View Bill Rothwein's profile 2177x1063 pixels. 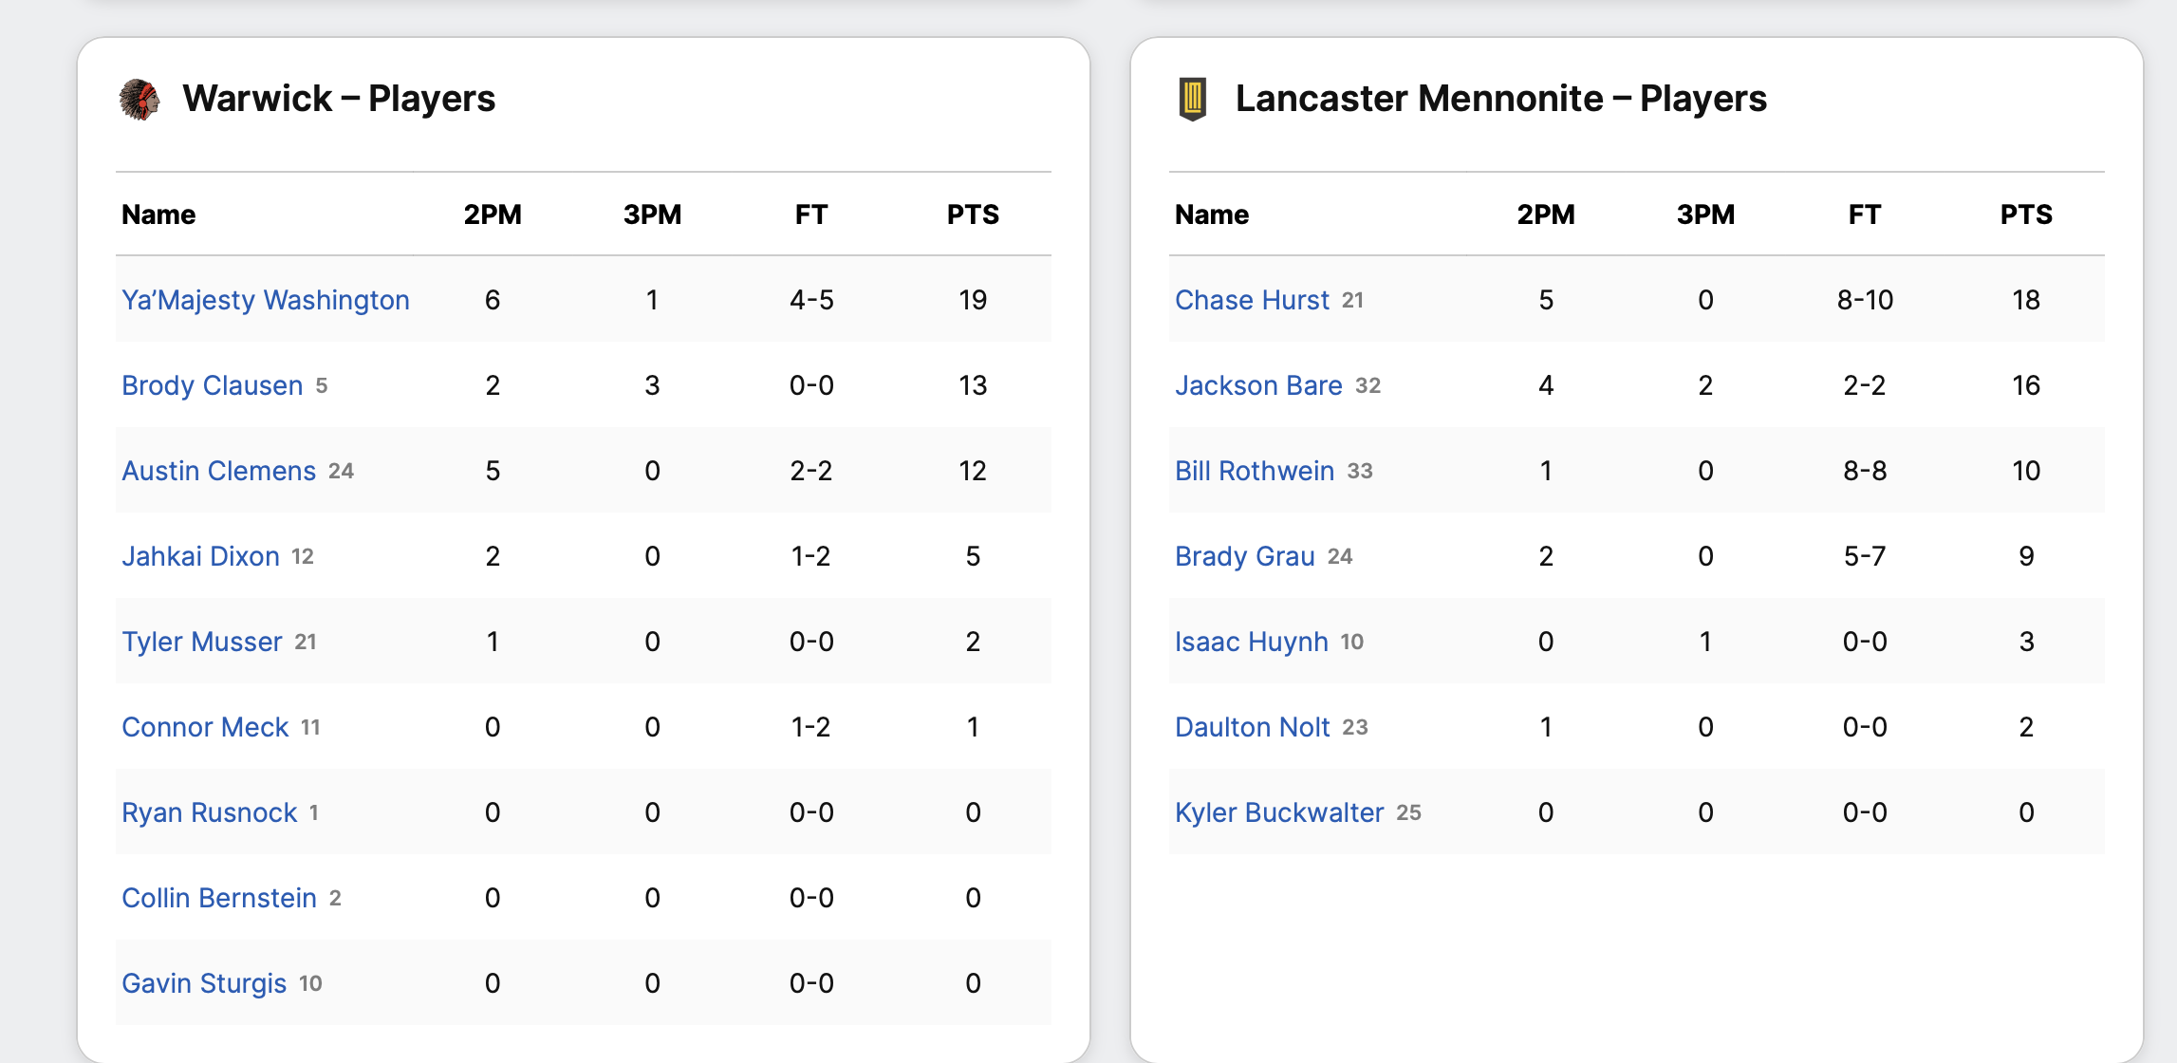click(1255, 471)
